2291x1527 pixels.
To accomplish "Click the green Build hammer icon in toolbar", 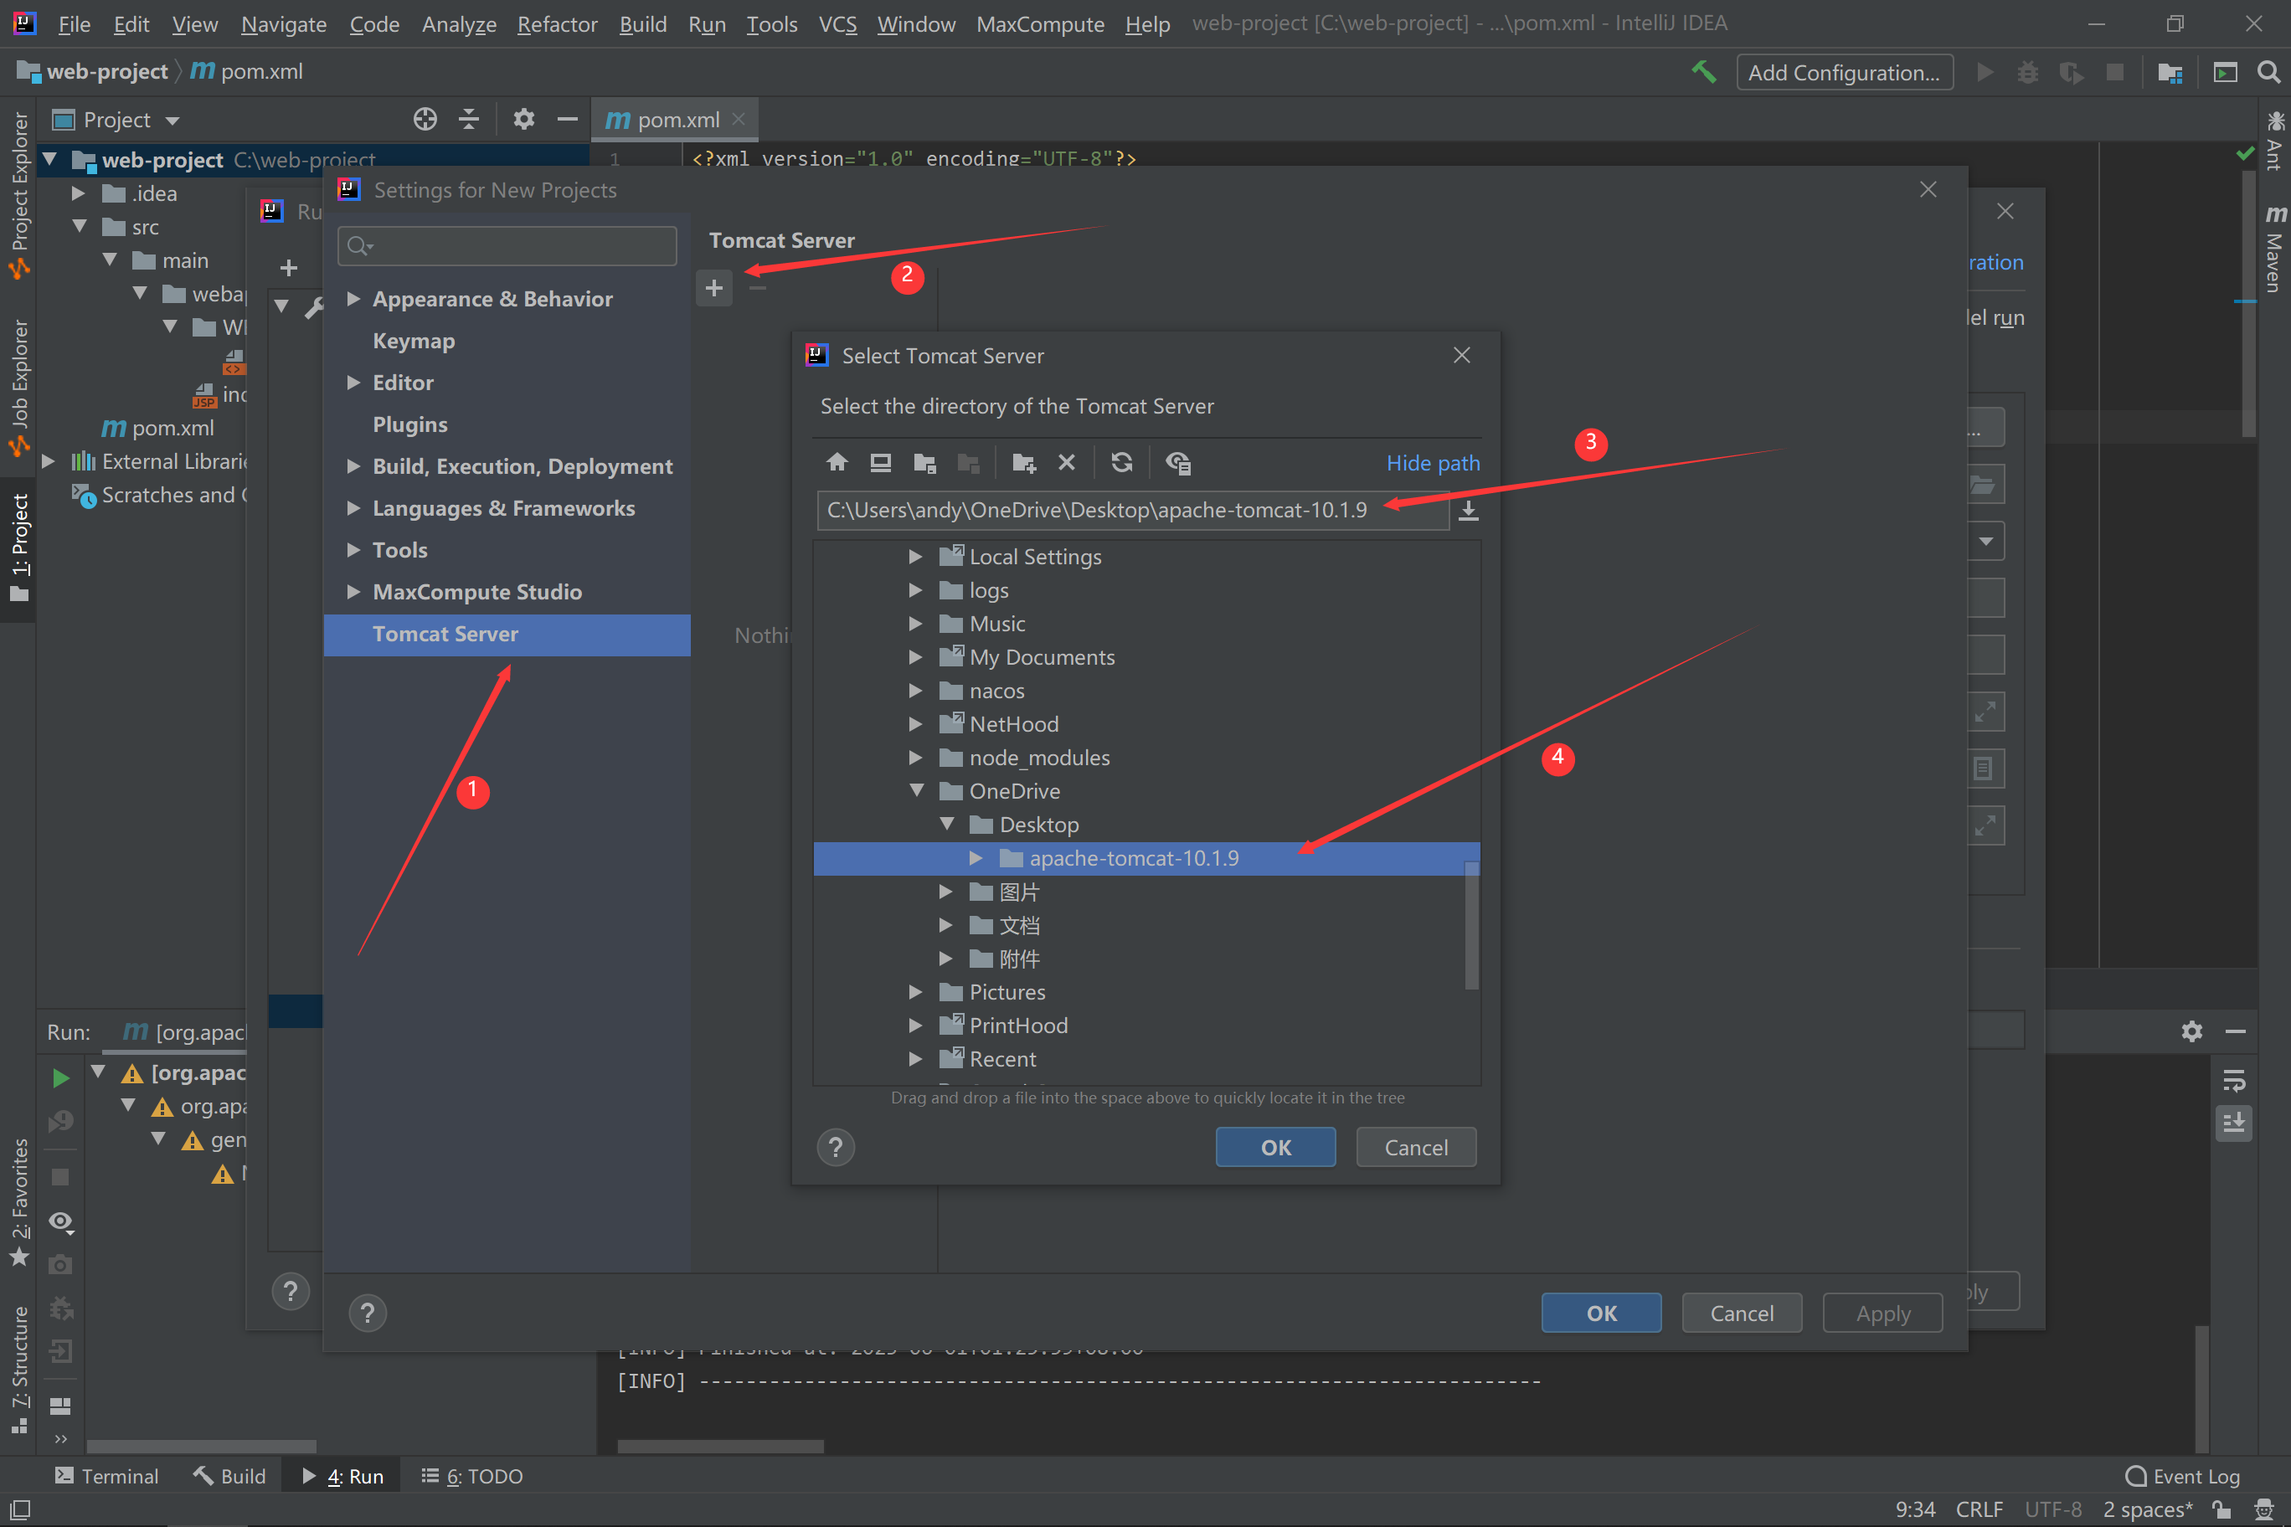I will [1704, 72].
